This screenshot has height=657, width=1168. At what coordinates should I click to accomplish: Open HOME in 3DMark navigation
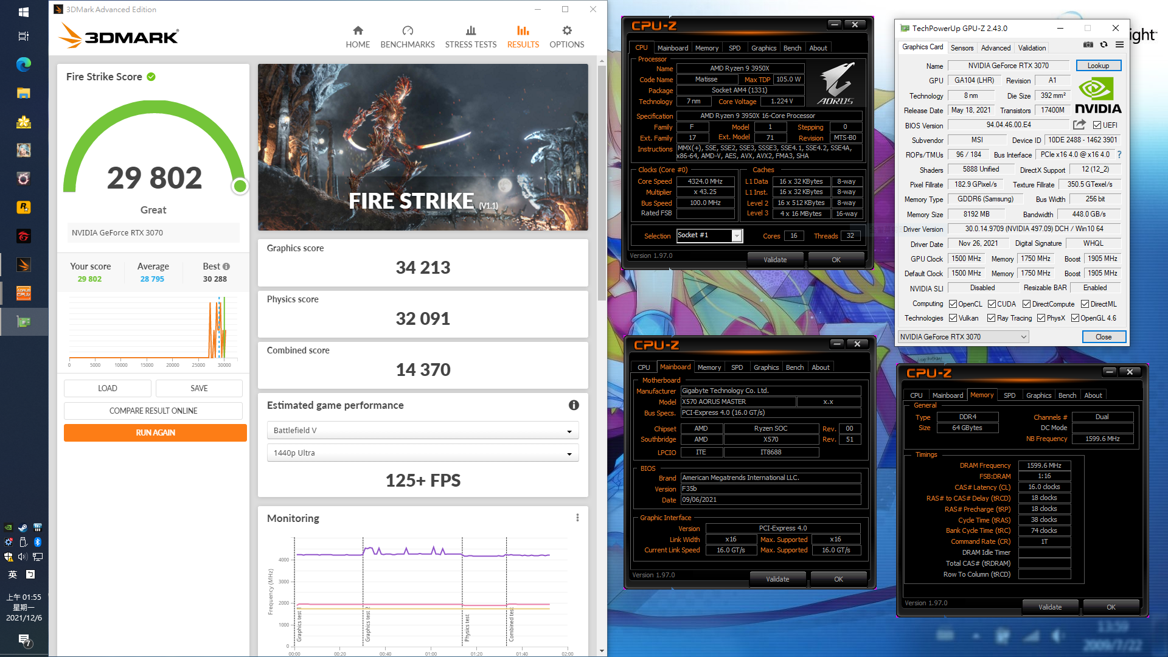pyautogui.click(x=358, y=37)
